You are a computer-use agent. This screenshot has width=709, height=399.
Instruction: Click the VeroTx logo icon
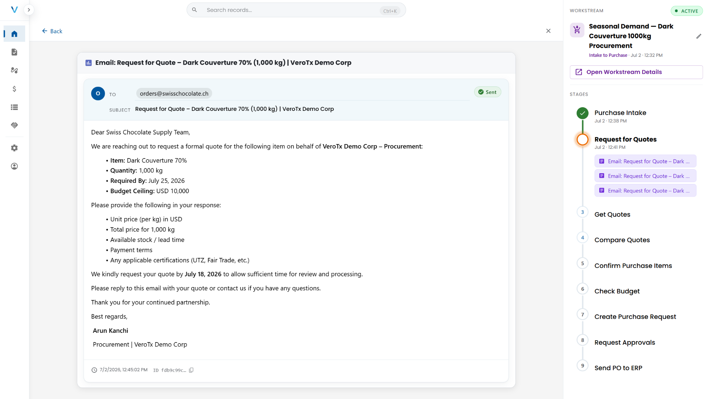14,10
